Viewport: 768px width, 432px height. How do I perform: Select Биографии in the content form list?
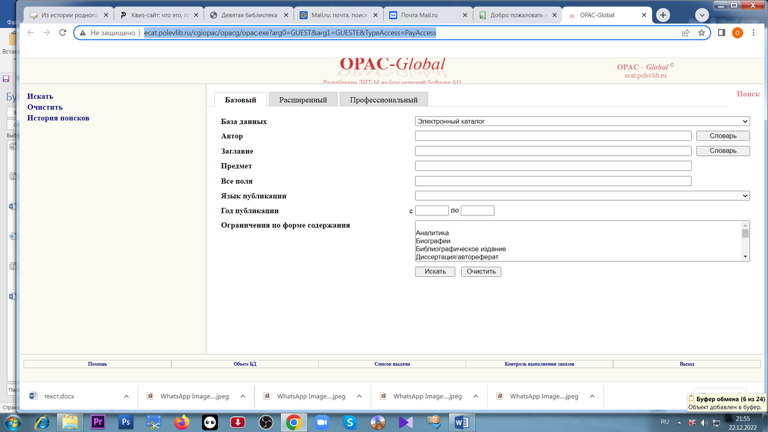click(x=433, y=241)
